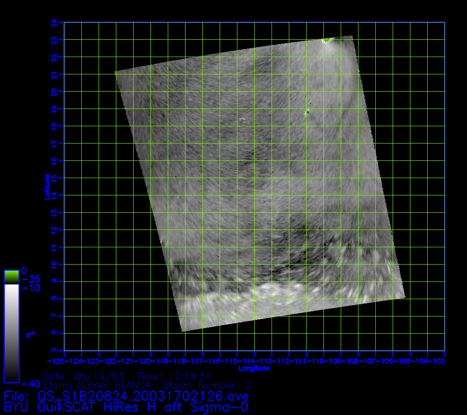This screenshot has height=415, width=467.
Task: Click the Latitude axis title
Action: (x=46, y=186)
